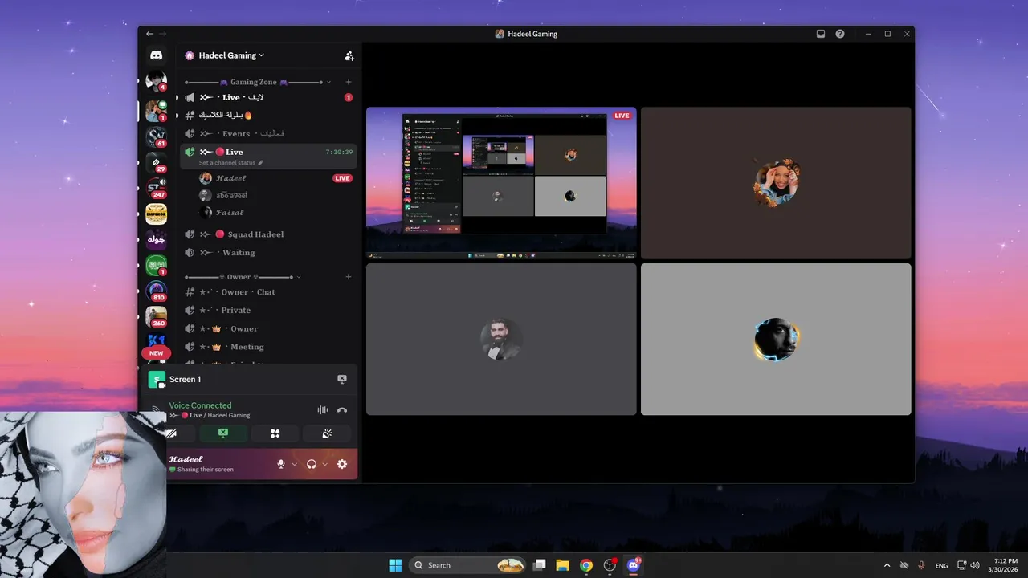Select user abo aqeel in voice channel
Image resolution: width=1028 pixels, height=578 pixels.
pos(275,195)
